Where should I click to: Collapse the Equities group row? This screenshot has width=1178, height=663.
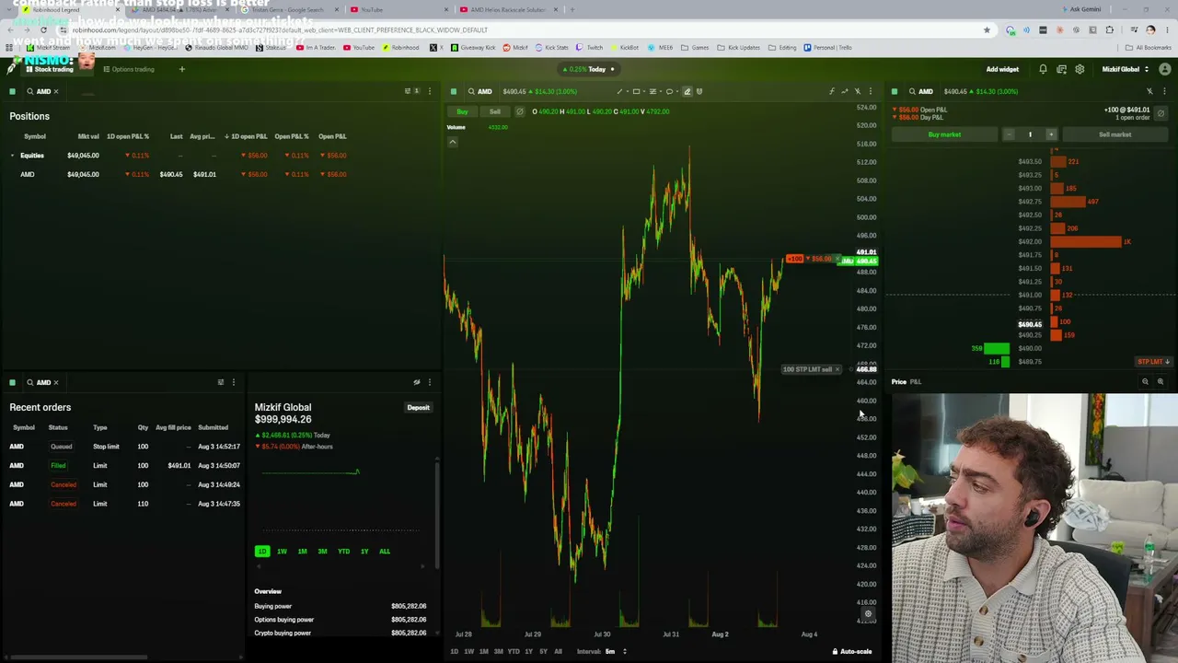(x=13, y=156)
